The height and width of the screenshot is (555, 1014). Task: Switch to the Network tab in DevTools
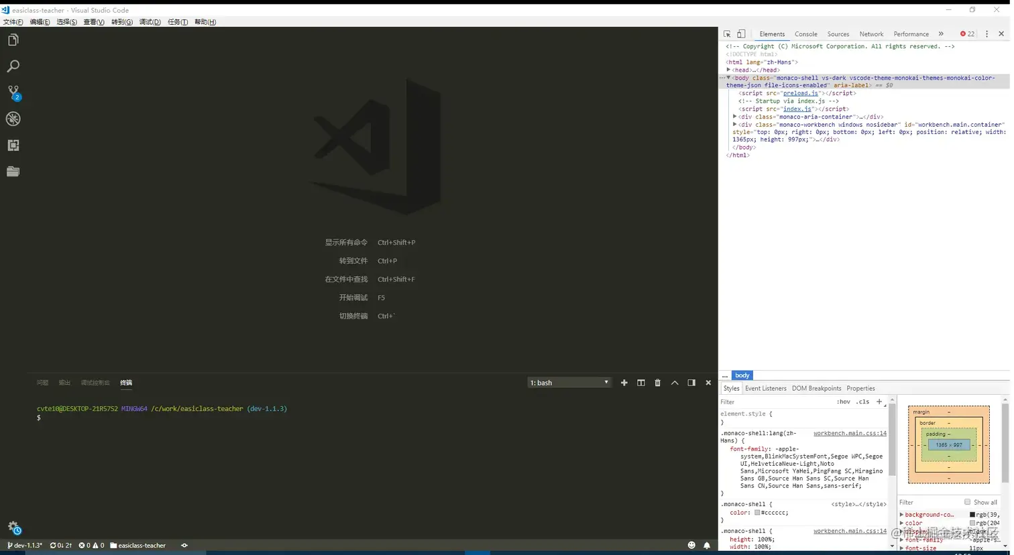pyautogui.click(x=871, y=34)
